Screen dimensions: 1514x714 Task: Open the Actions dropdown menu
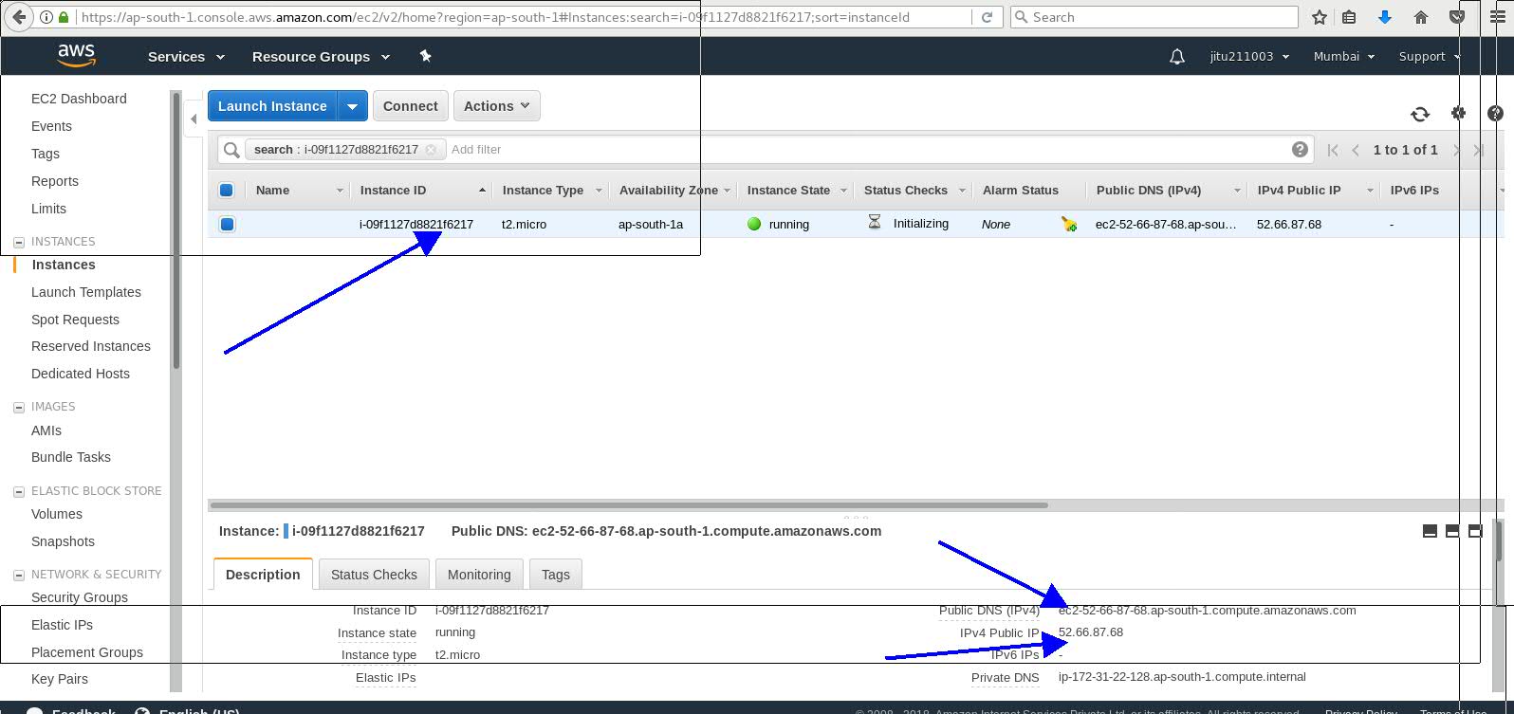click(497, 106)
